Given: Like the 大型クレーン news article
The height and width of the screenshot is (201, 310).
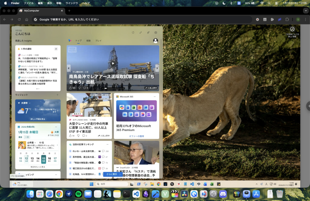Looking at the screenshot, I should [x=70, y=136].
